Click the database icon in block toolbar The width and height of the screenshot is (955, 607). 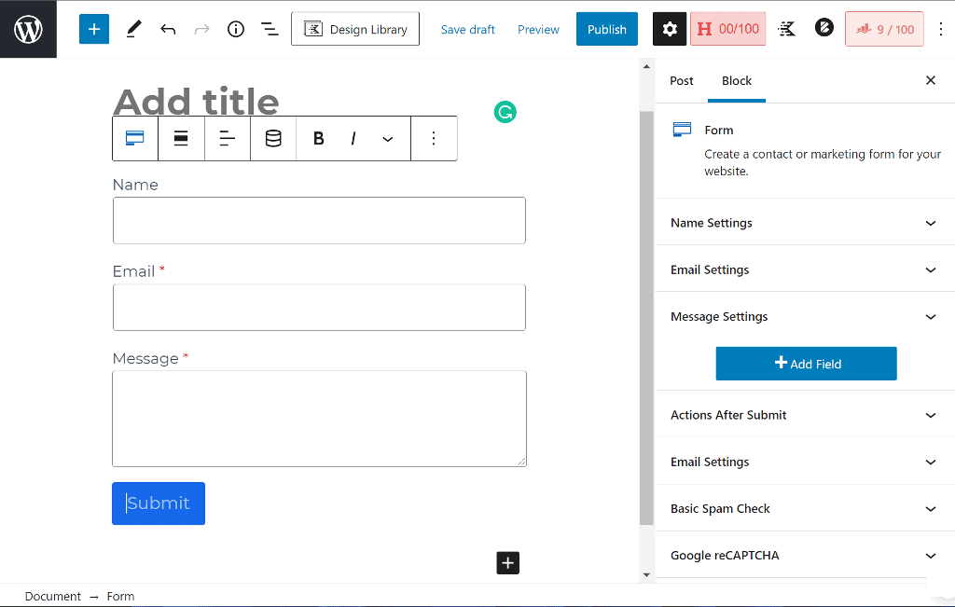(273, 138)
